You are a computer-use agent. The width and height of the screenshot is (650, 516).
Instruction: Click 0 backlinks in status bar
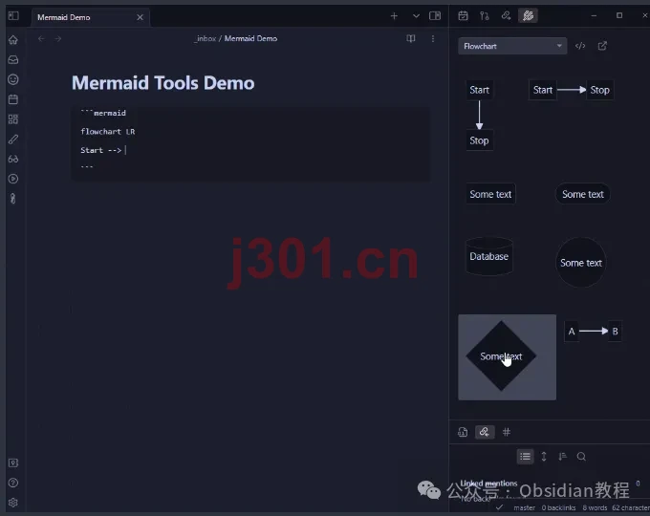coord(558,507)
